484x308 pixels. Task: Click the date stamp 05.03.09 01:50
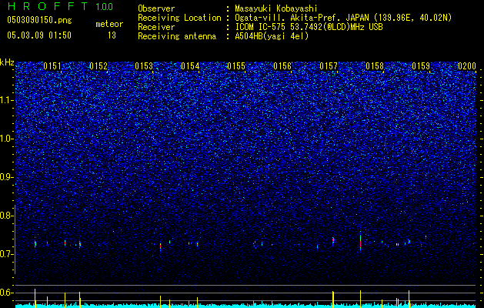(39, 35)
